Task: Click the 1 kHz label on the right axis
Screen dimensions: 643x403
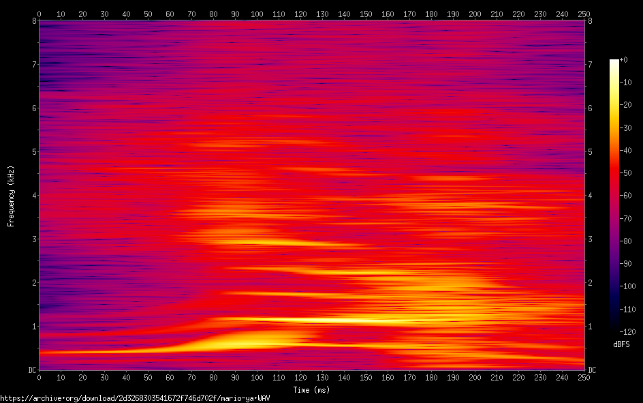Action: click(x=590, y=327)
